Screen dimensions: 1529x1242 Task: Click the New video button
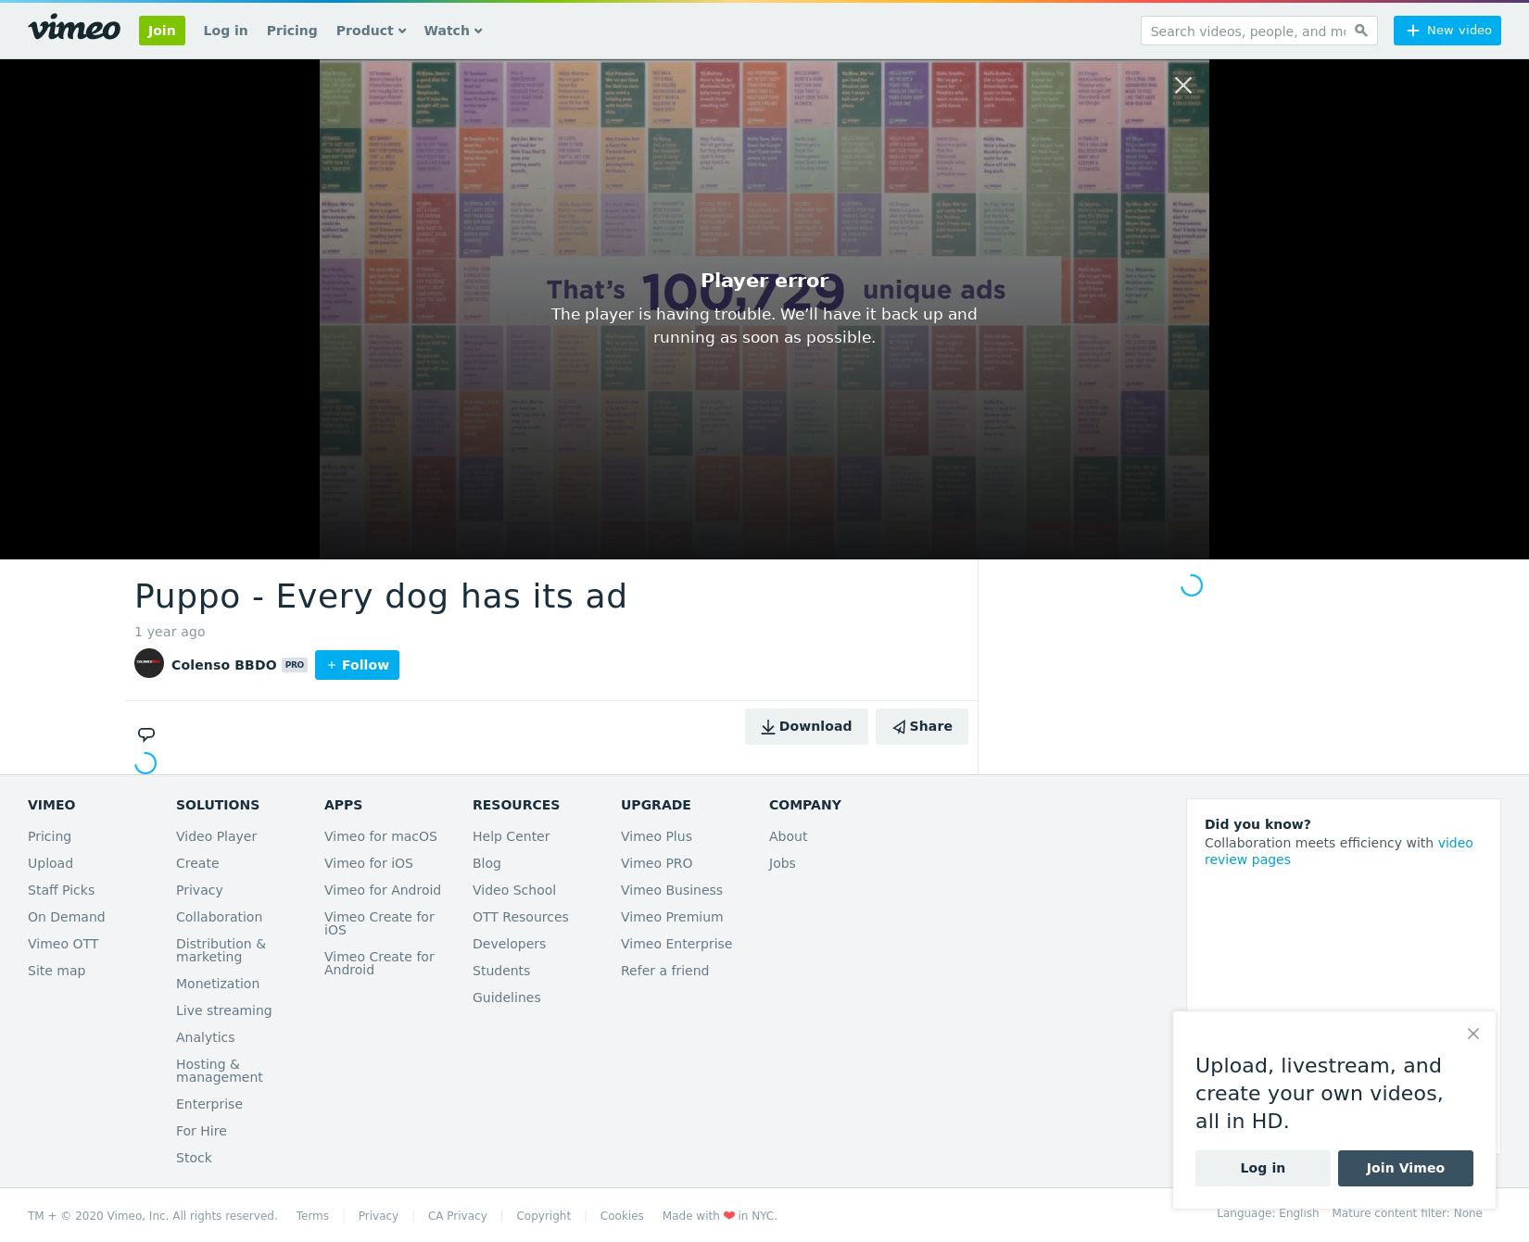(1447, 31)
